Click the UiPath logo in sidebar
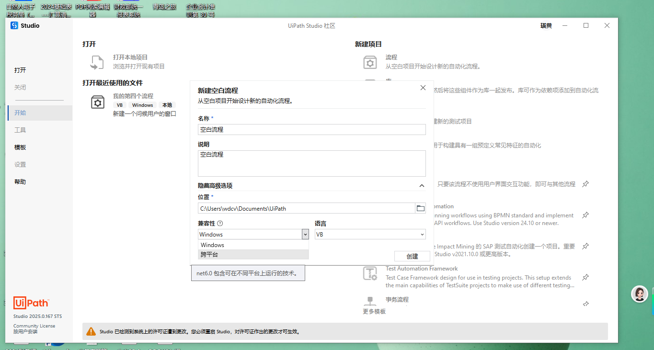 tap(31, 303)
